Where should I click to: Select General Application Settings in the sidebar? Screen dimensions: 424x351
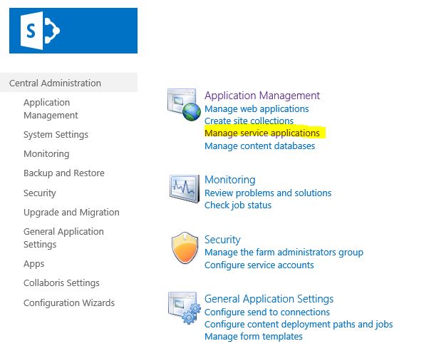[64, 238]
